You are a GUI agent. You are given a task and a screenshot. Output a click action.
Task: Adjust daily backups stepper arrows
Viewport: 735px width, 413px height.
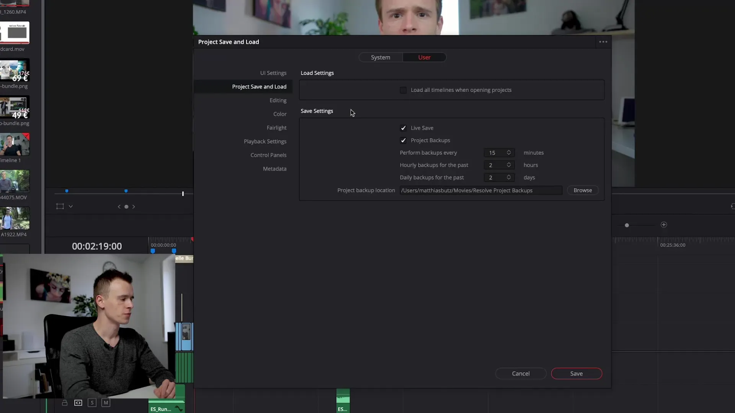tap(509, 177)
